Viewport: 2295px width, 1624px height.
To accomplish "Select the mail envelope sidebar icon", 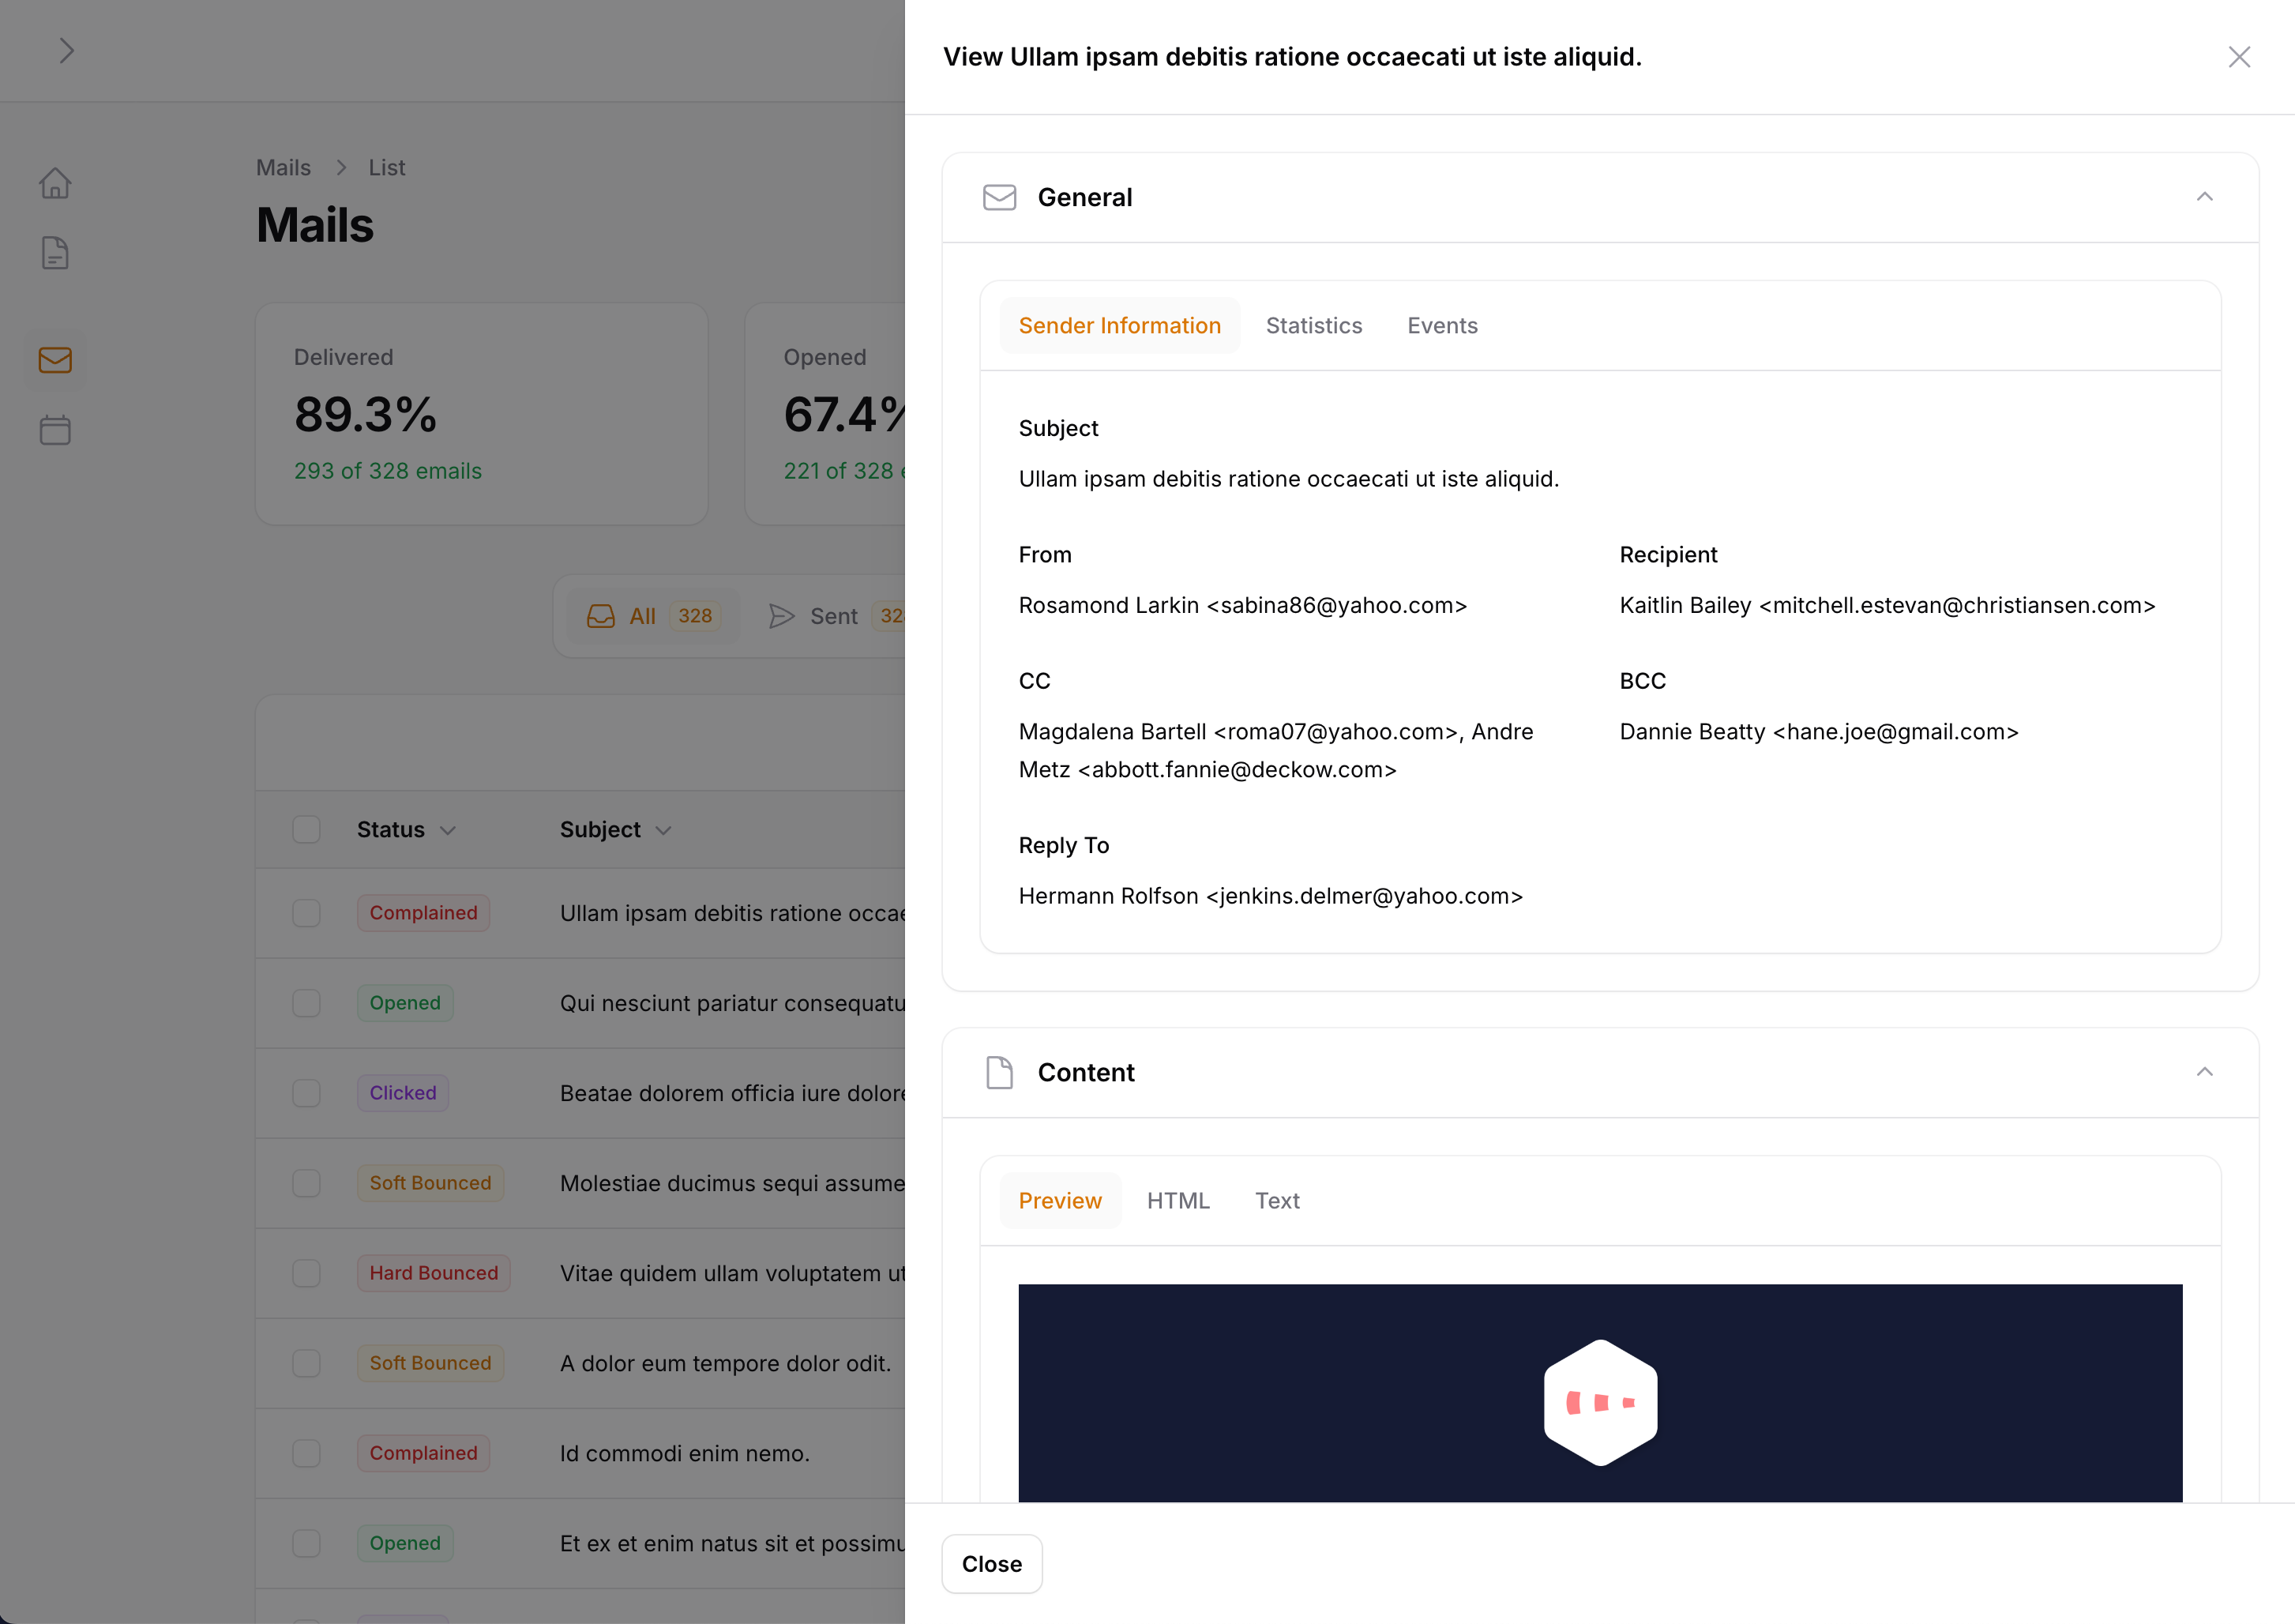I will (55, 360).
